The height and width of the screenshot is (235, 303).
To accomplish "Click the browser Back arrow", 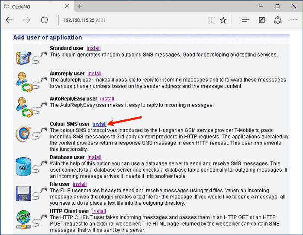I will coord(10,20).
